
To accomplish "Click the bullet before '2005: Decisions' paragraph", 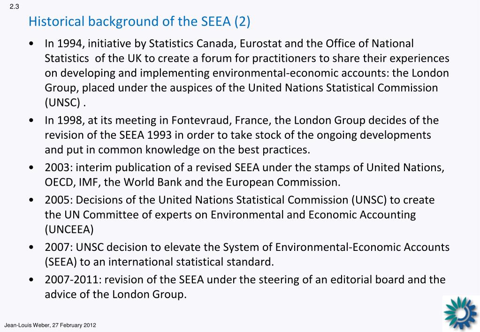I will click(x=31, y=200).
